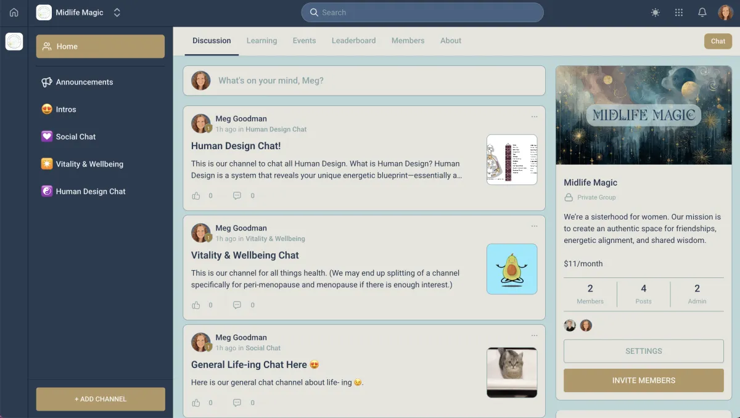Click "What's on your mind, Meg?" field
This screenshot has width=740, height=418.
pos(364,81)
